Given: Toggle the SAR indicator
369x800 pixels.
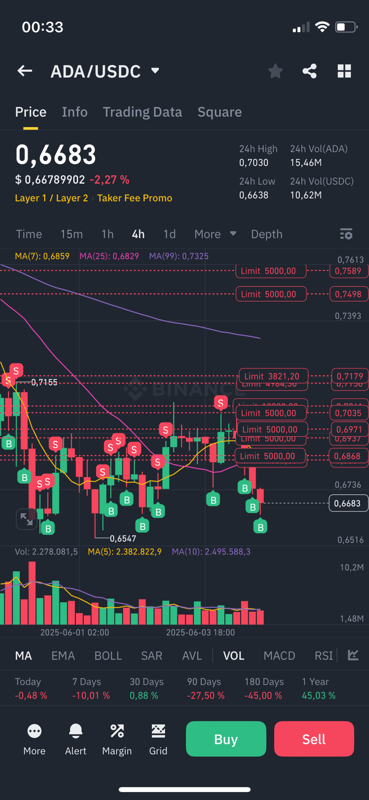Looking at the screenshot, I should (x=152, y=655).
